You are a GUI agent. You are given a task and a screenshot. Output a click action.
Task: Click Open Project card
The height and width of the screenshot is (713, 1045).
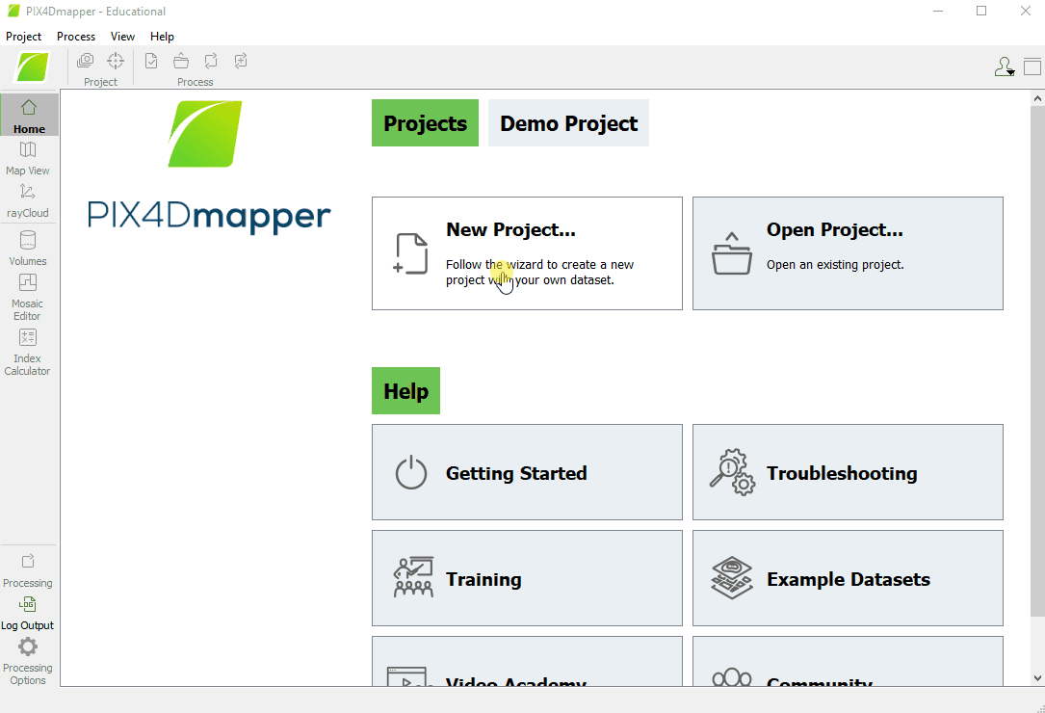pyautogui.click(x=848, y=253)
